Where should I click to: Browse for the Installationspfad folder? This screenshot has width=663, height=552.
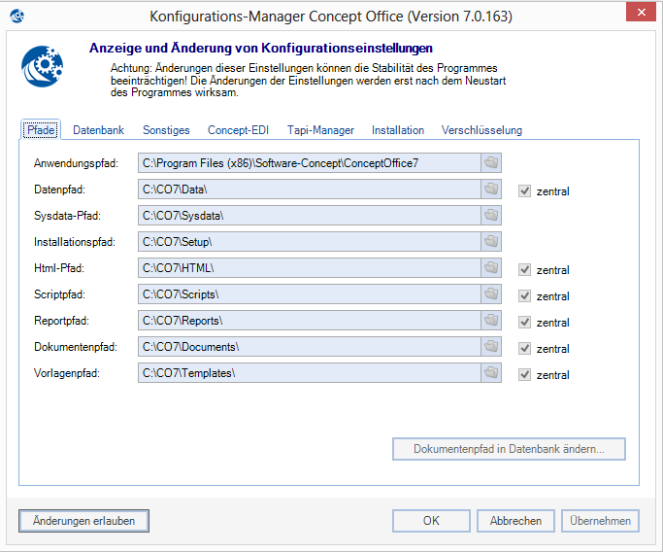[x=491, y=241]
